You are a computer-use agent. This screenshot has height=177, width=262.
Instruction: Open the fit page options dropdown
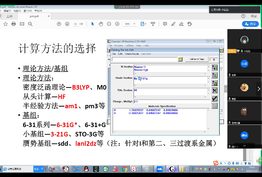point(143,24)
